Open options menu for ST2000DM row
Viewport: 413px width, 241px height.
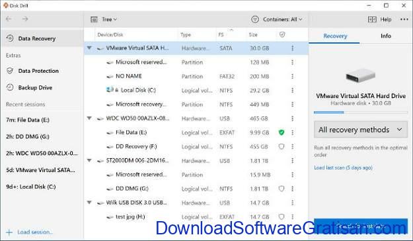pyautogui.click(x=292, y=161)
